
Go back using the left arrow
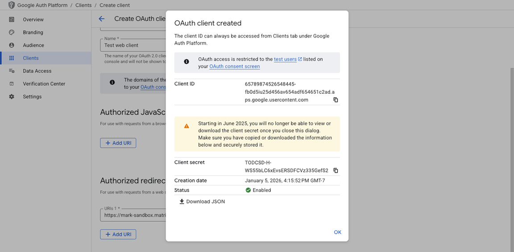[102, 19]
